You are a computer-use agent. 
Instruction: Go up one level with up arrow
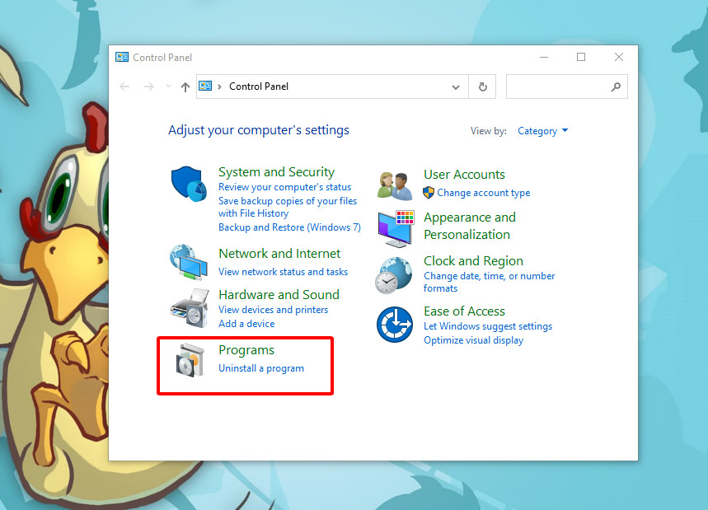[x=185, y=87]
